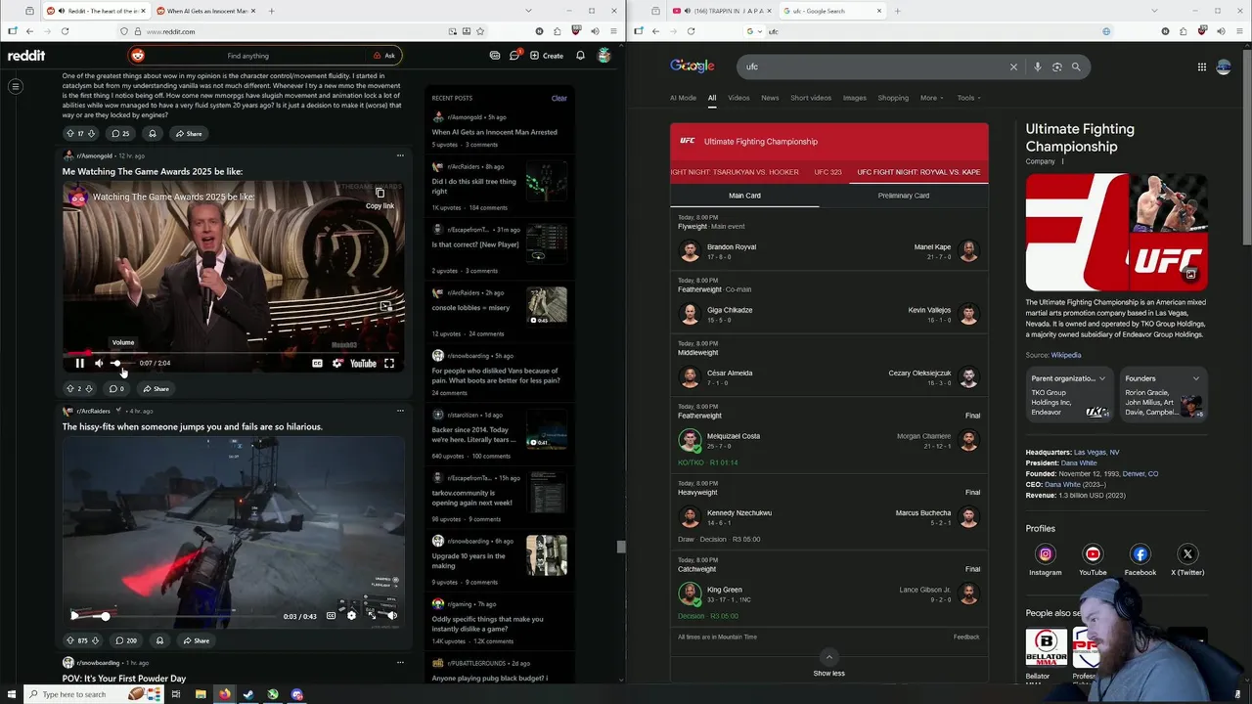The width and height of the screenshot is (1252, 704).
Task: Focus the Reddit Find anything search box
Action: (247, 56)
